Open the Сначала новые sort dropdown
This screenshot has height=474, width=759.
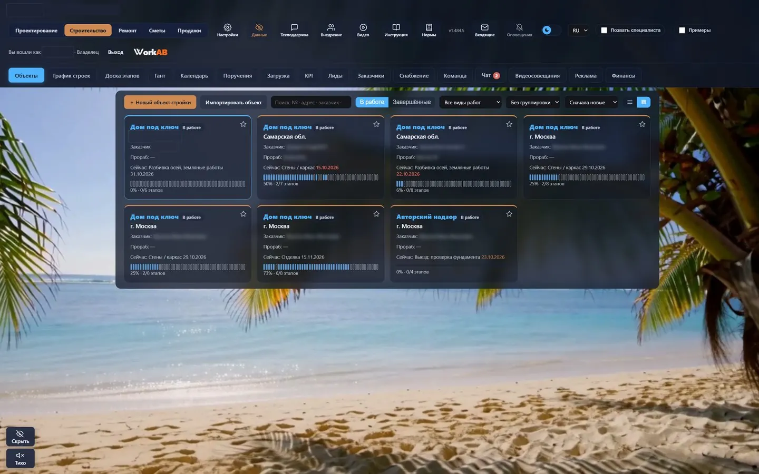(591, 102)
